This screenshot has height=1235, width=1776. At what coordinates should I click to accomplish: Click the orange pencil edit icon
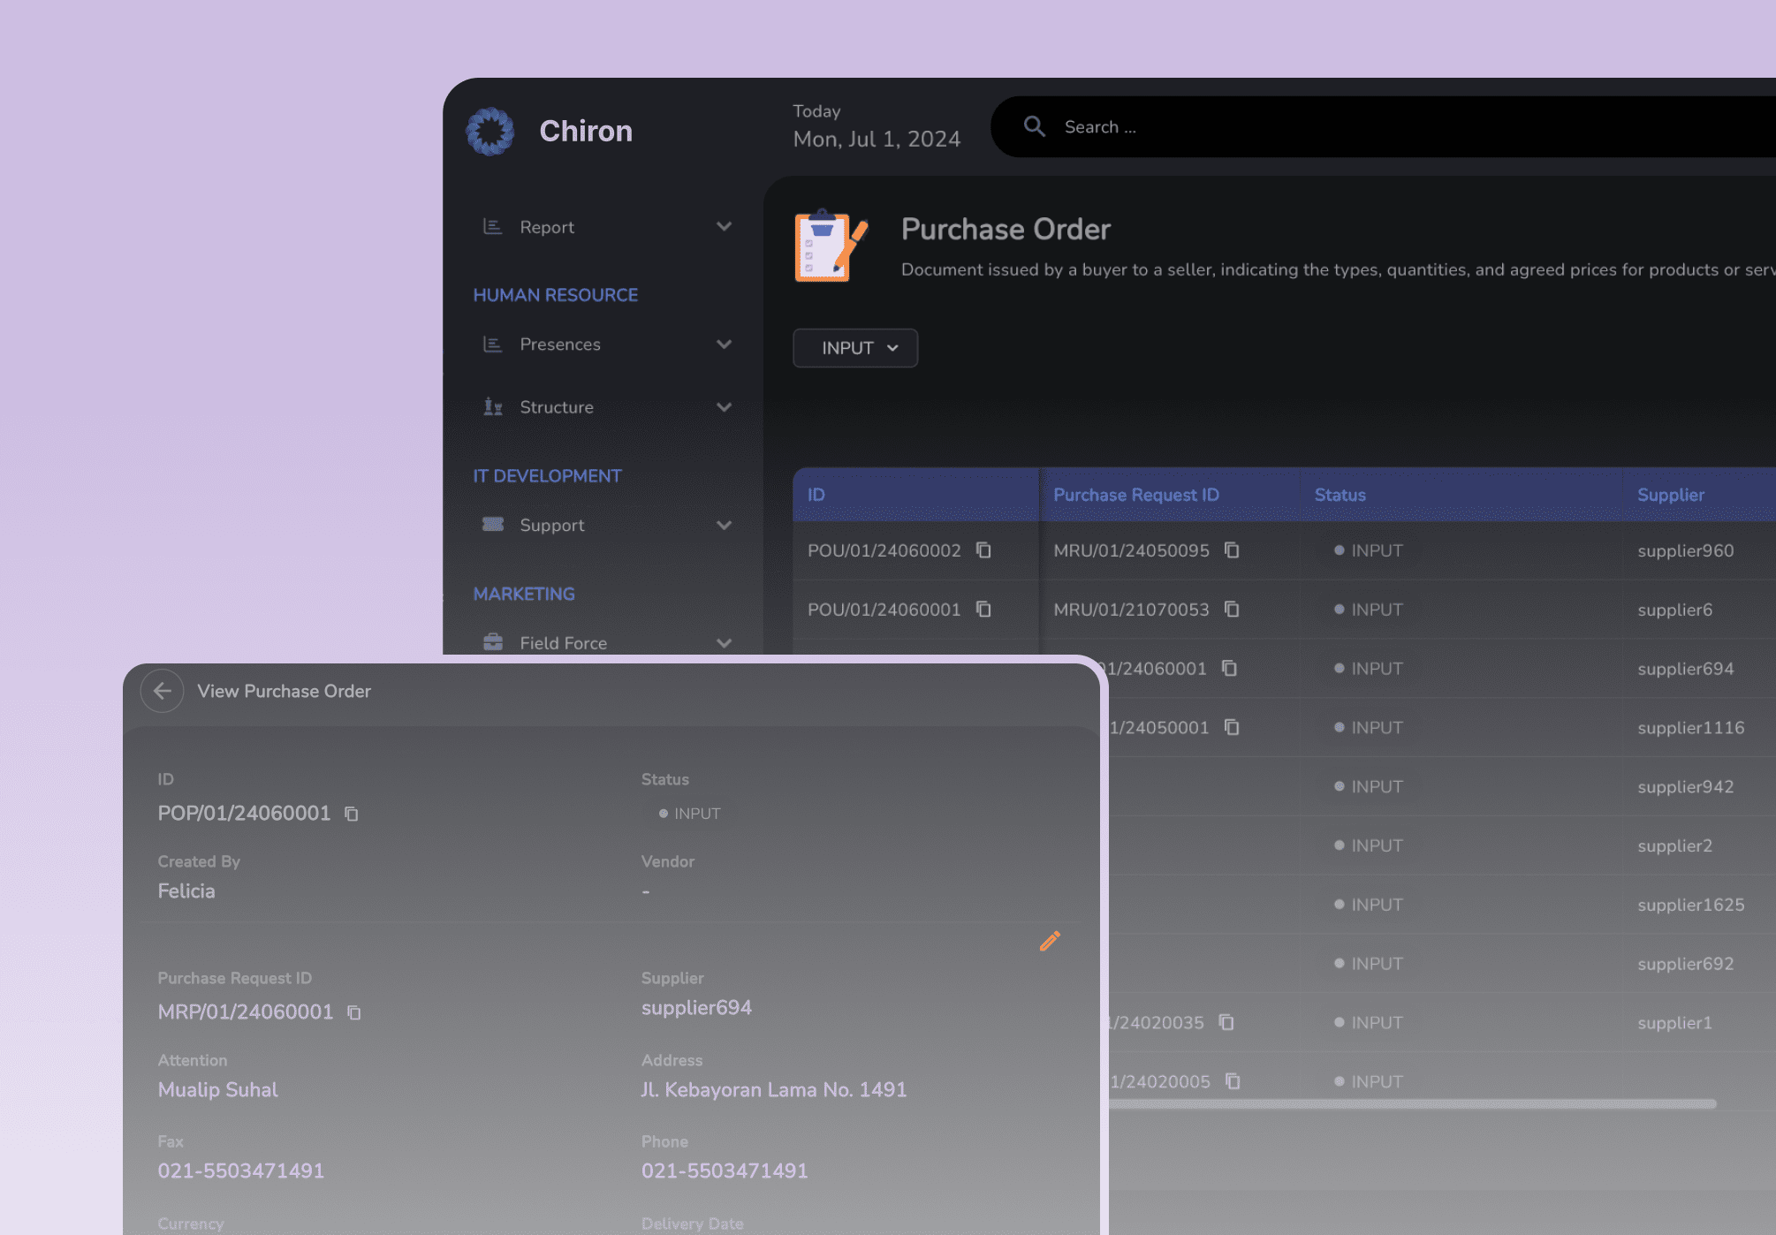click(1050, 942)
